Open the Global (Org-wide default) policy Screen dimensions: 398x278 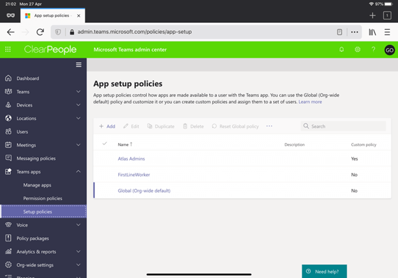(144, 190)
